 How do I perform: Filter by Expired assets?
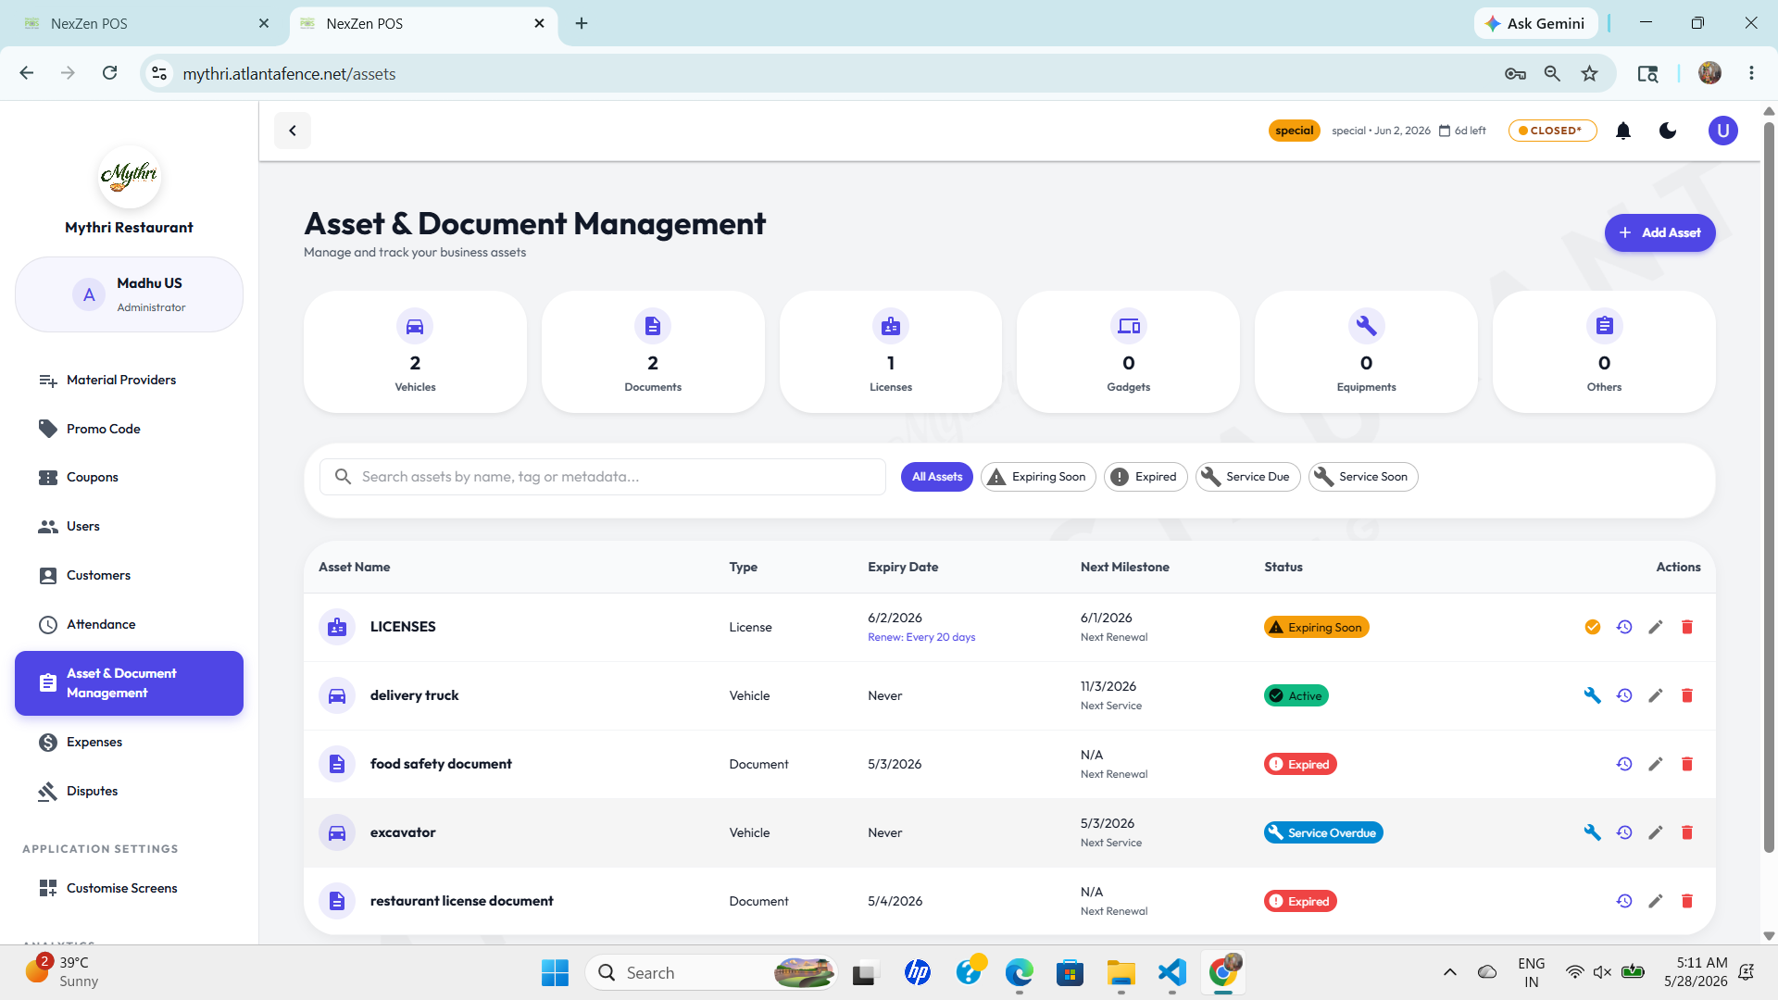(1146, 477)
